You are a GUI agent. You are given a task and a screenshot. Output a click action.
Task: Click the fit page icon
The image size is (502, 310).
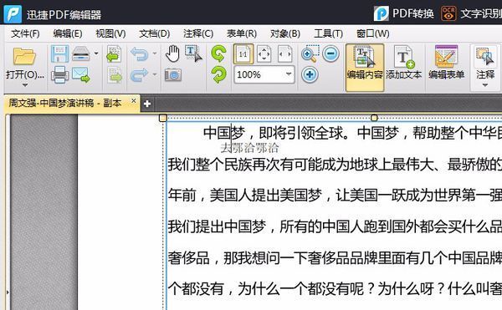click(264, 53)
